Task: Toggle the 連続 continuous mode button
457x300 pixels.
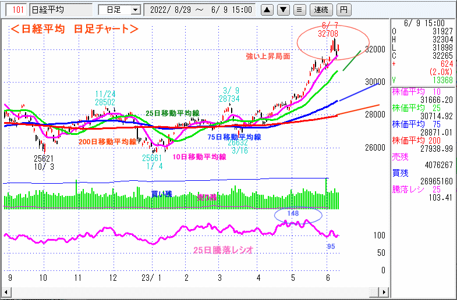Action: (321, 10)
